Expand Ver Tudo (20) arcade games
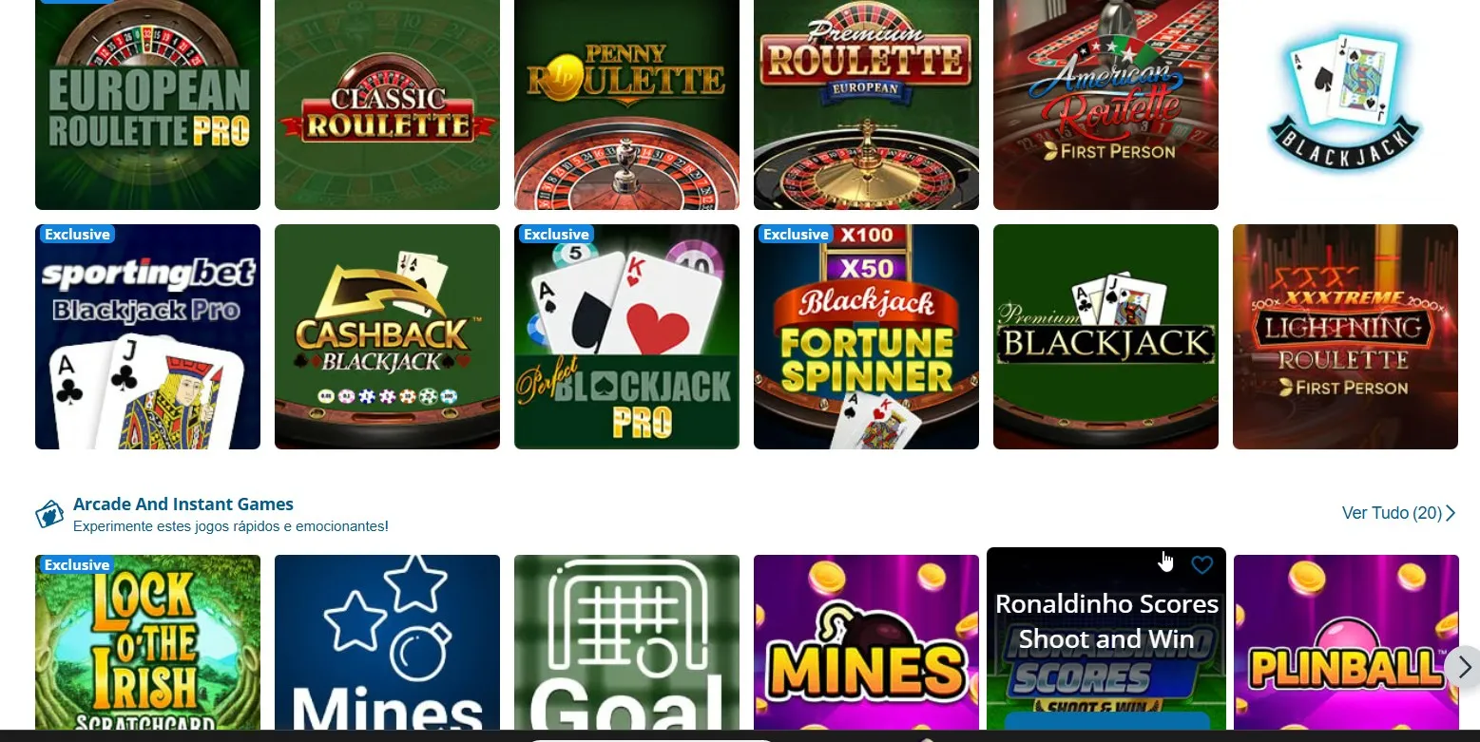This screenshot has height=742, width=1480. (1398, 513)
